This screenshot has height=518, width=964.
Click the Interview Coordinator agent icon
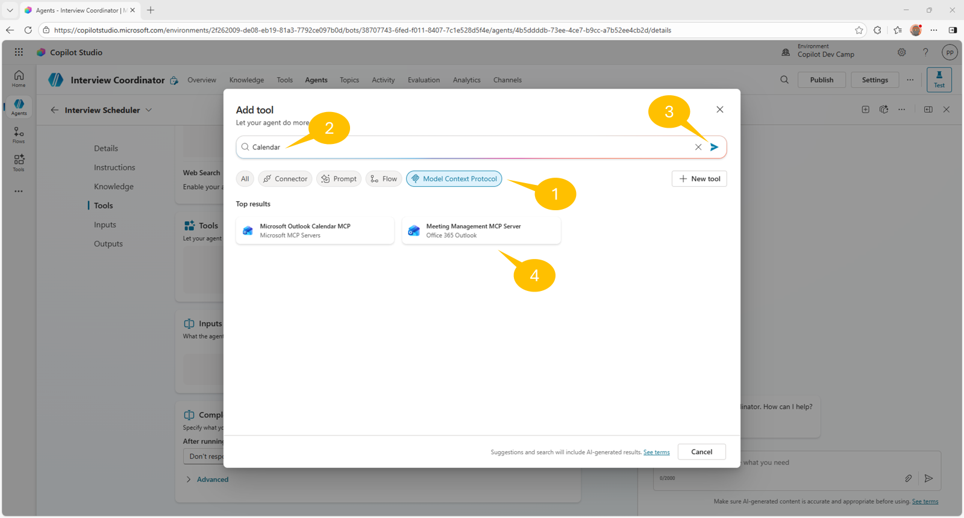(x=55, y=80)
